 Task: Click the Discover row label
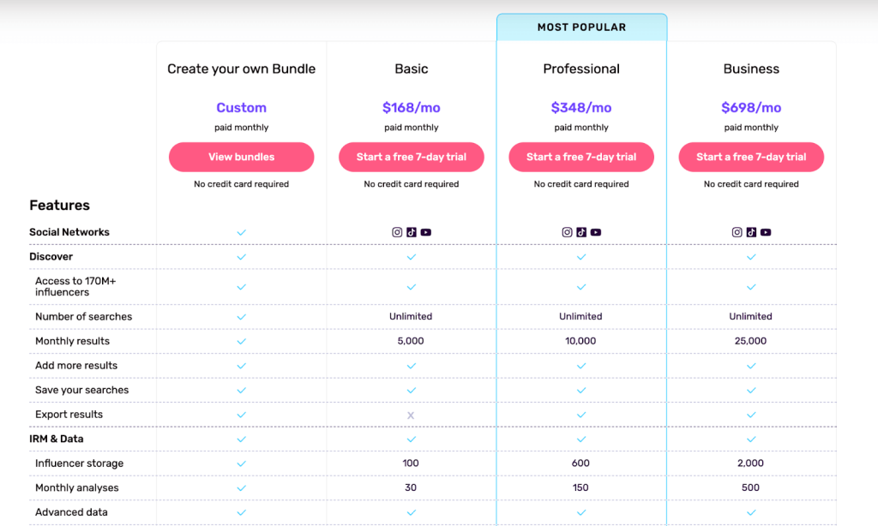click(x=51, y=257)
